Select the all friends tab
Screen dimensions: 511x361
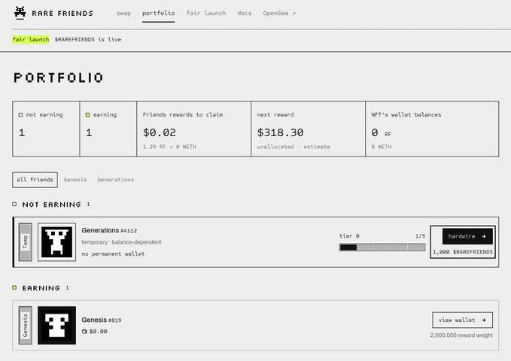click(x=35, y=180)
